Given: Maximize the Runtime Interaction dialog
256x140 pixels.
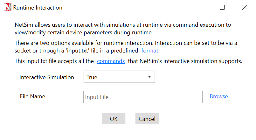Looking at the screenshot, I should coord(222,7).
